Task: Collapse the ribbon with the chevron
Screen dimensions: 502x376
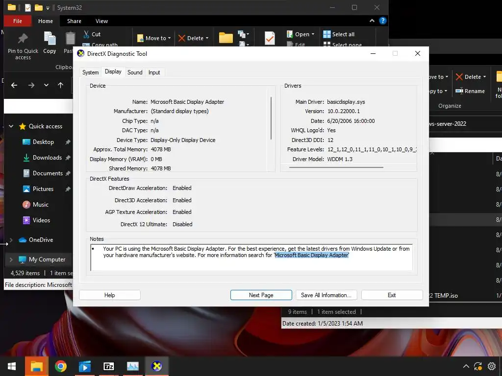Action: point(372,21)
